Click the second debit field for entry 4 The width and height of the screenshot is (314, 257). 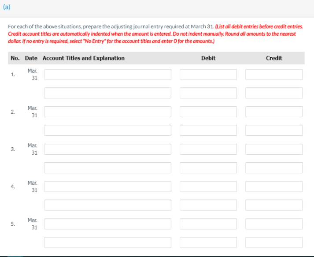point(208,205)
